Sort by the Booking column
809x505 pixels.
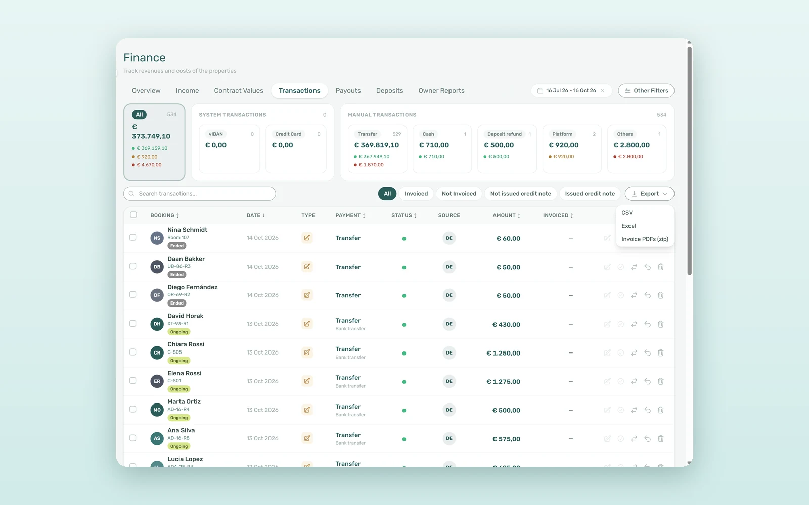pyautogui.click(x=164, y=215)
